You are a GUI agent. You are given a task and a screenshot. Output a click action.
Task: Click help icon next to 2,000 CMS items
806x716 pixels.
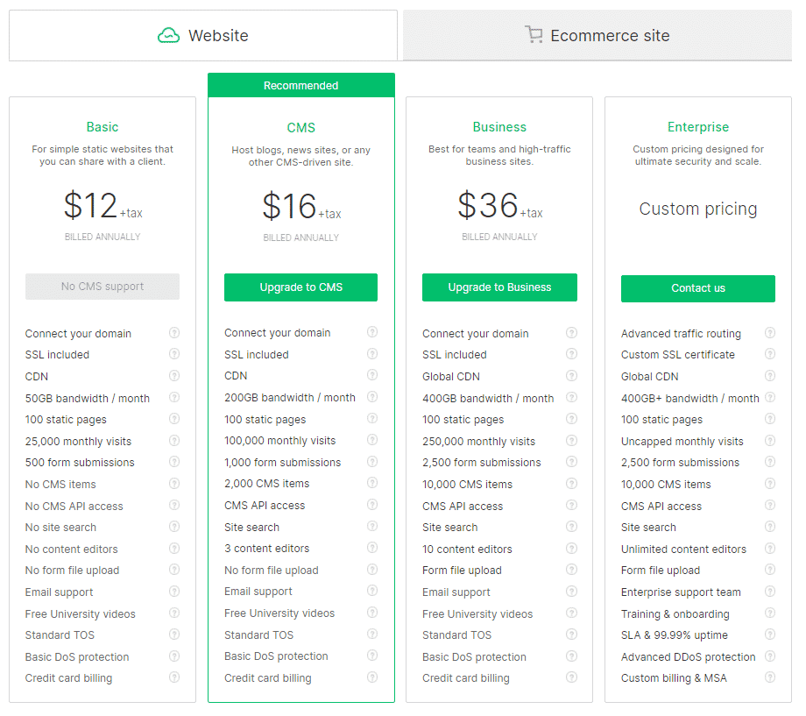[x=372, y=483]
